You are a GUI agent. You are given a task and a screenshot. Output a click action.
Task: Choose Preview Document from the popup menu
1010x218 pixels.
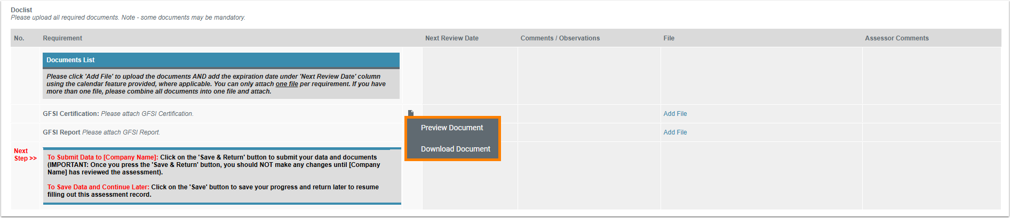pos(452,128)
